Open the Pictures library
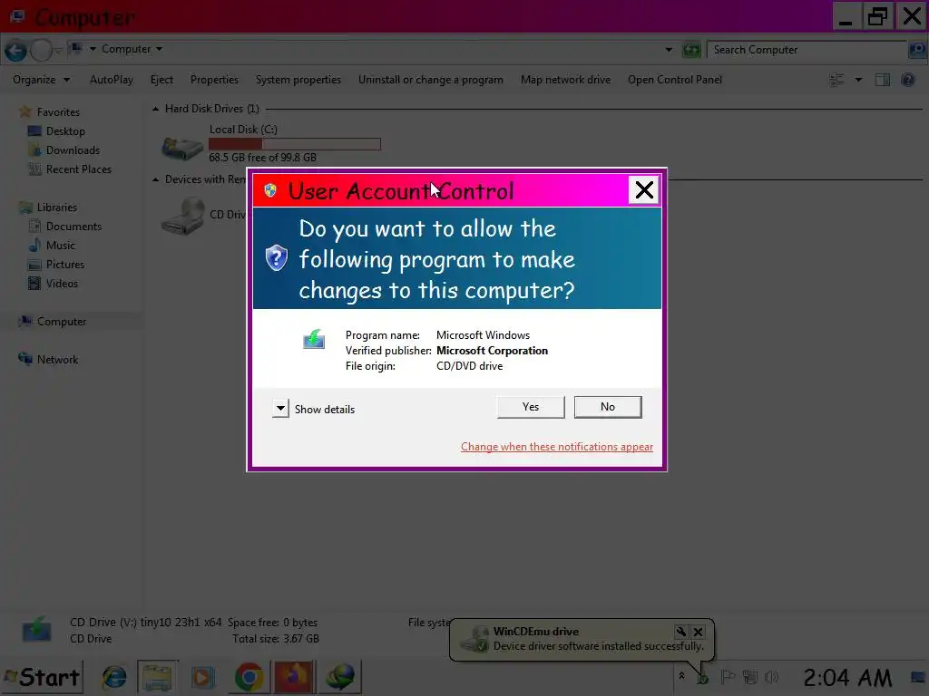The height and width of the screenshot is (696, 929). click(64, 264)
